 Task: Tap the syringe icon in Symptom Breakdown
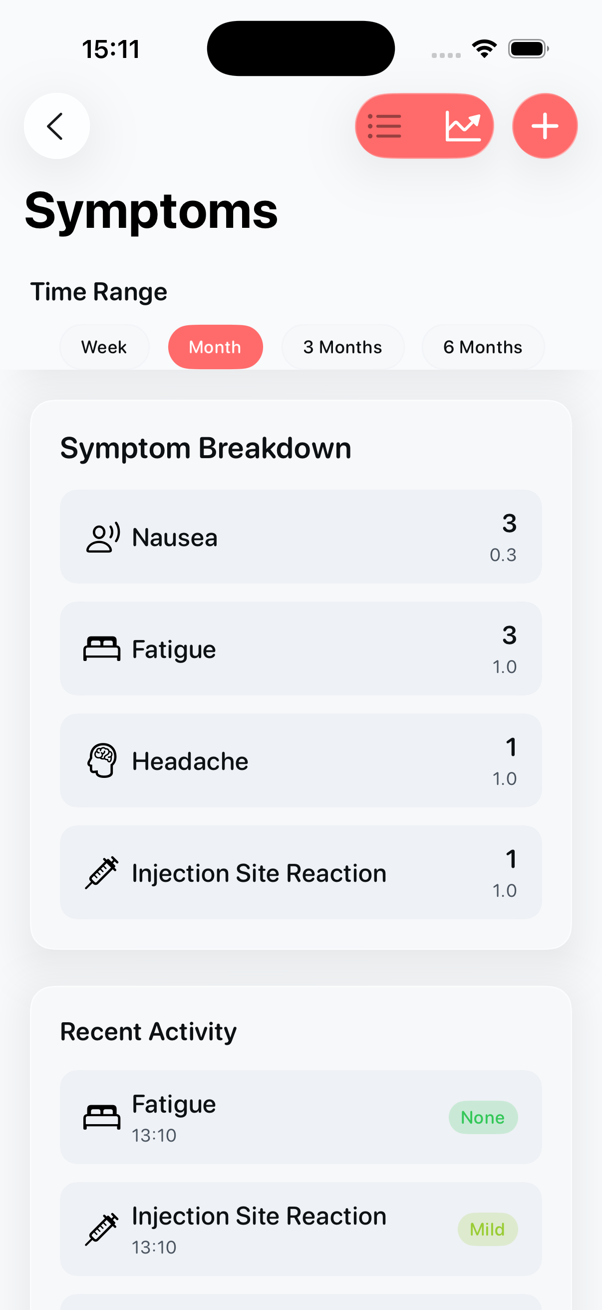[x=102, y=873]
